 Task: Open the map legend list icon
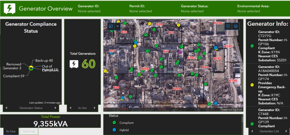tap(229, 26)
